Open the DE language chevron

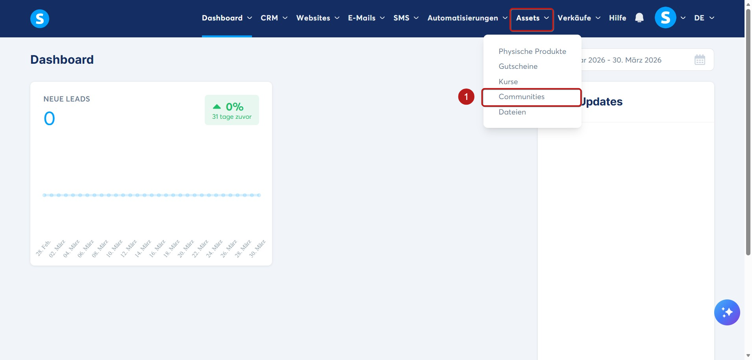coord(712,18)
